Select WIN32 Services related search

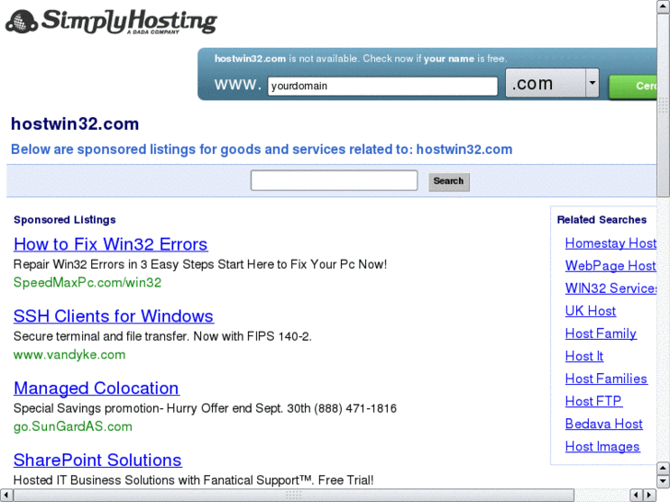(611, 288)
